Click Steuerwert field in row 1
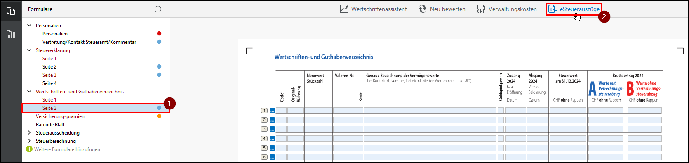The height and width of the screenshot is (163, 689). point(568,111)
